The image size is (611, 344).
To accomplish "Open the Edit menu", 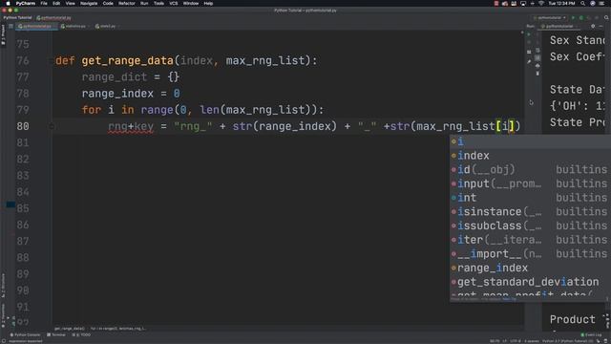I will click(56, 3).
